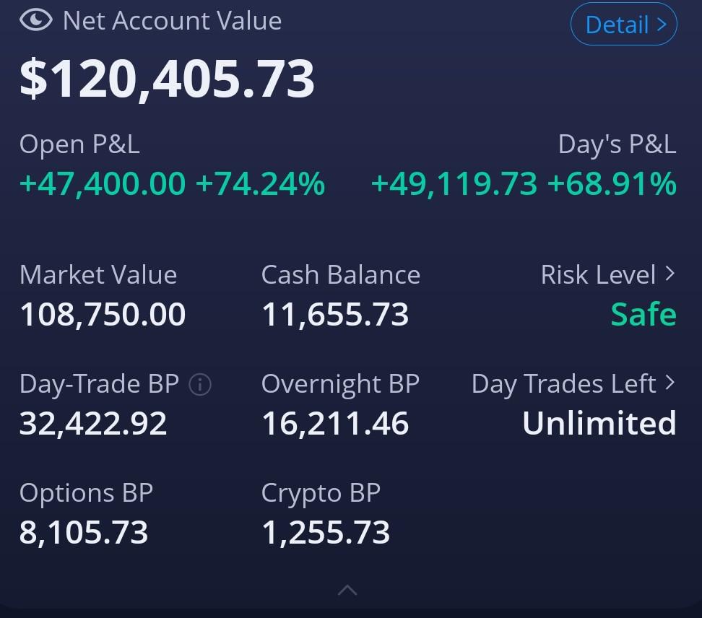Image resolution: width=702 pixels, height=618 pixels.
Task: Click the Day Trades Left label
Action: 563,383
